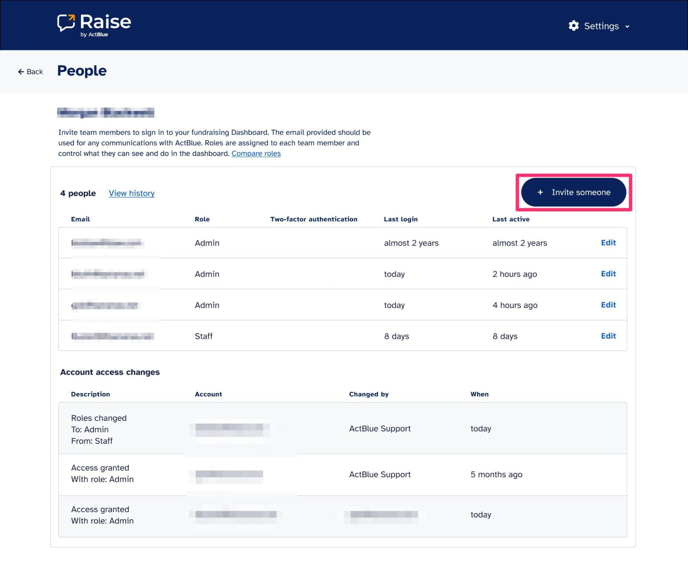
Task: Open View history link
Action: 131,193
